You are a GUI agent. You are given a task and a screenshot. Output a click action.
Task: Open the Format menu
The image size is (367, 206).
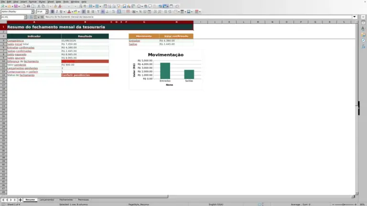[x=32, y=1]
